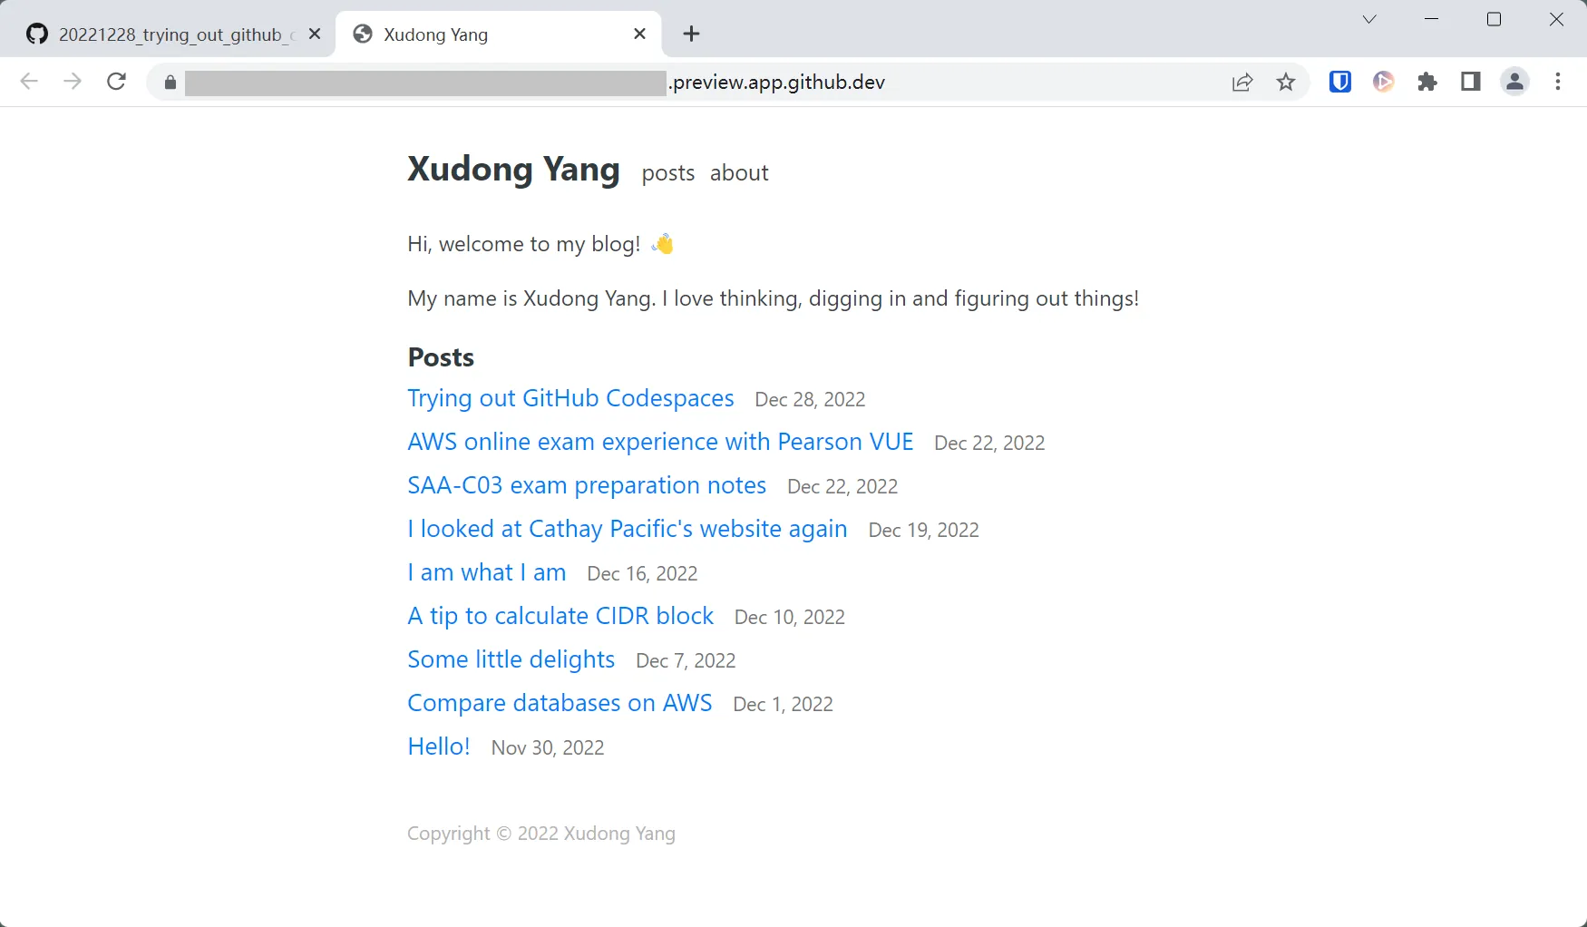Open the posts navigation link
This screenshot has height=927, width=1587.
click(x=667, y=172)
